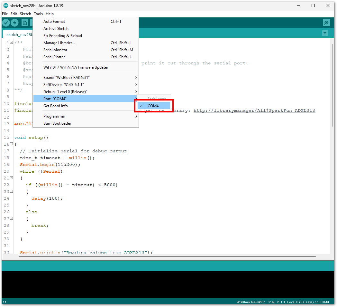Highlight the Port: "COM4" menu entry
The height and width of the screenshot is (307, 337).
tap(86, 99)
